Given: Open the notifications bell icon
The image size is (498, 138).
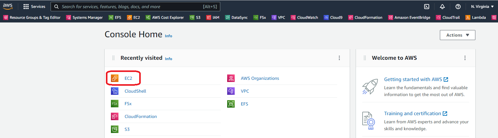Looking at the screenshot, I should (442, 7).
